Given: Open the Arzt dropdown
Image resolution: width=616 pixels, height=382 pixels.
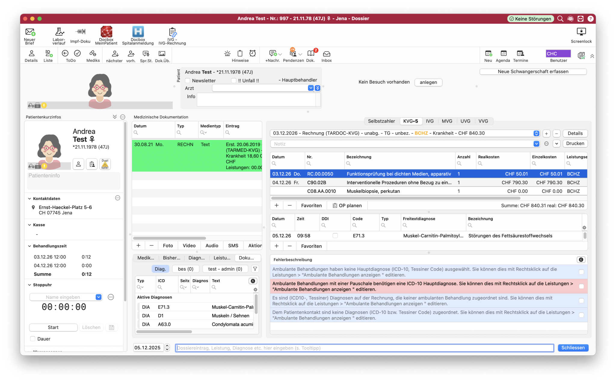Looking at the screenshot, I should (311, 88).
